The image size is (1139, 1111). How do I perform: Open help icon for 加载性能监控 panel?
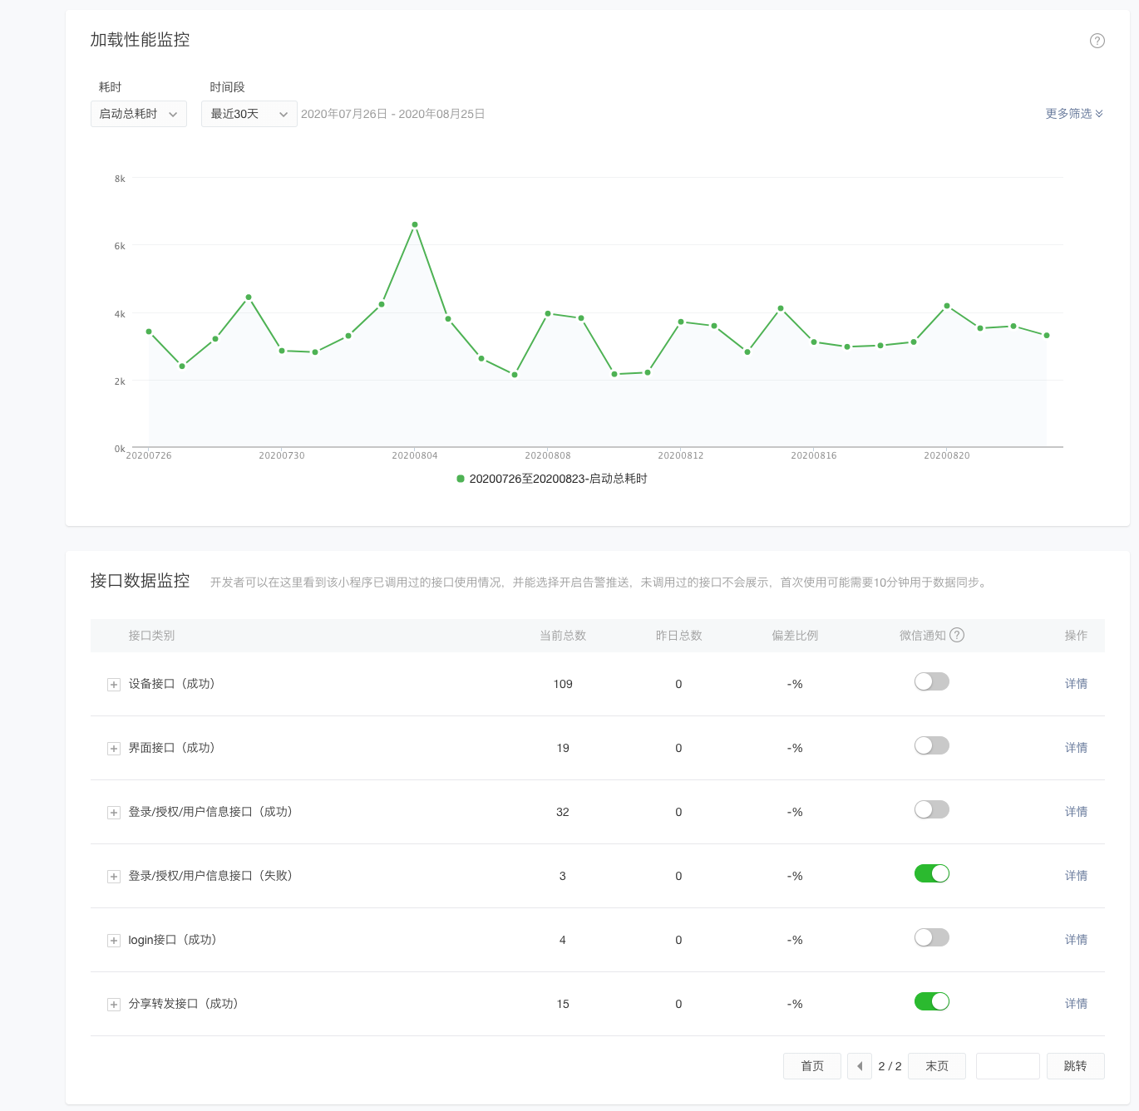pyautogui.click(x=1097, y=41)
